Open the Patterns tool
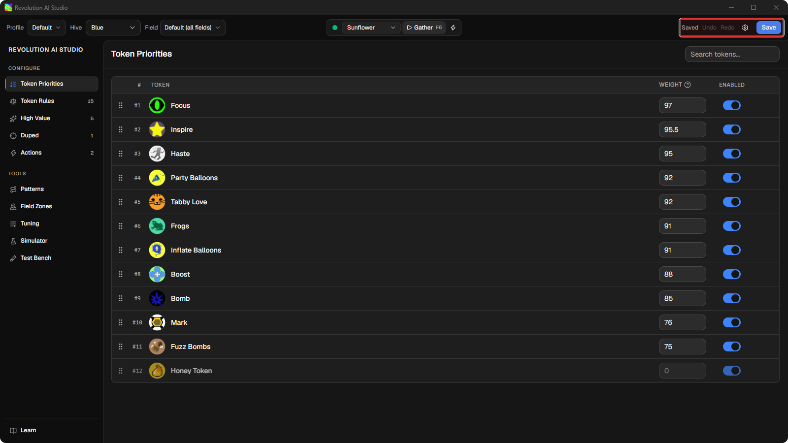The image size is (788, 443). 52,189
